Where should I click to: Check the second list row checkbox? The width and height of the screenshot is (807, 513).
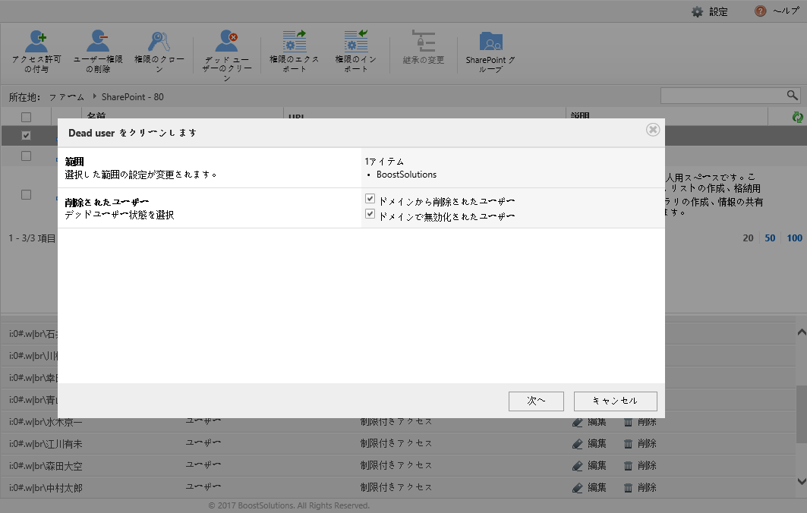[27, 156]
